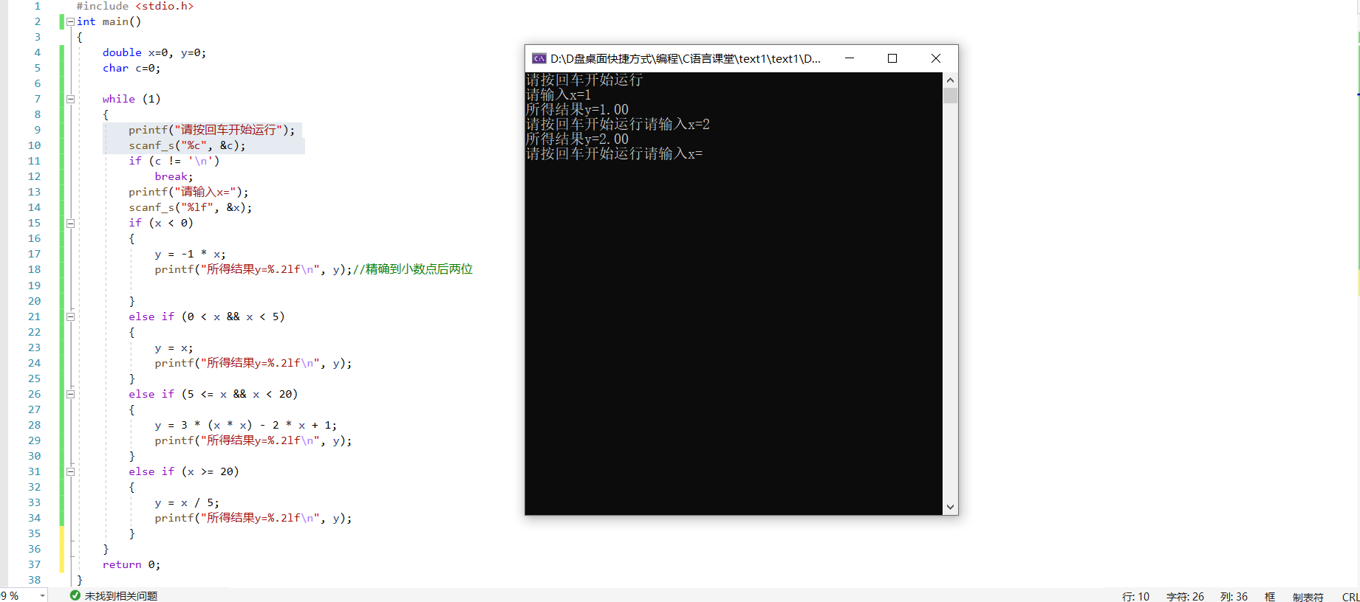Click the console window title bar icon

point(539,58)
